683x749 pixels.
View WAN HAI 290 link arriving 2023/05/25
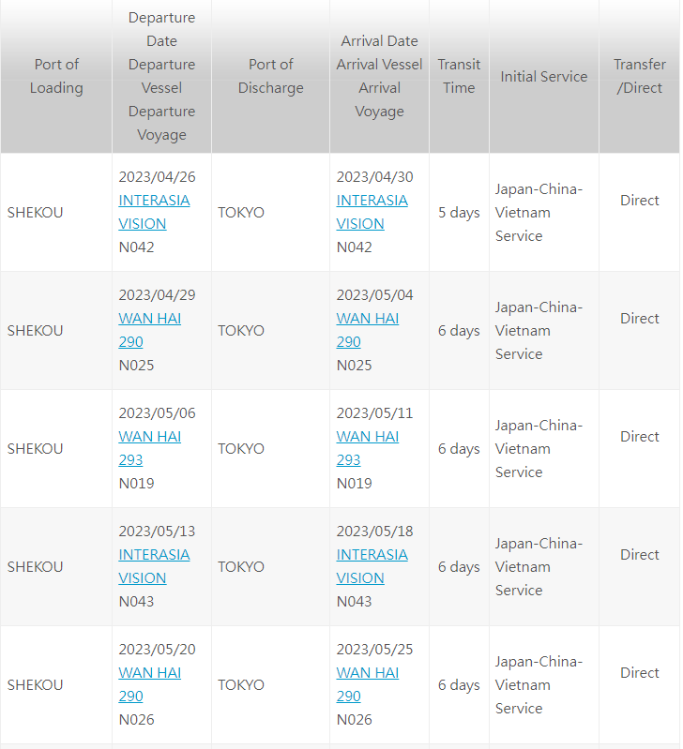click(367, 684)
